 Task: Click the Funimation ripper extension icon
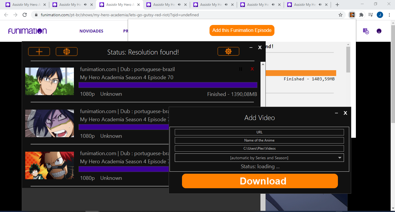[352, 15]
